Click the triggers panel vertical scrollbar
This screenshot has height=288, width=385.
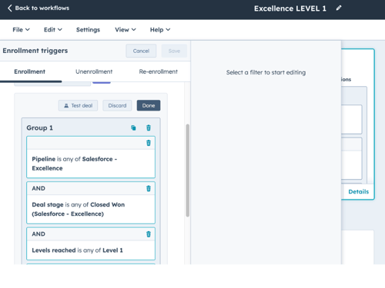coord(188,170)
